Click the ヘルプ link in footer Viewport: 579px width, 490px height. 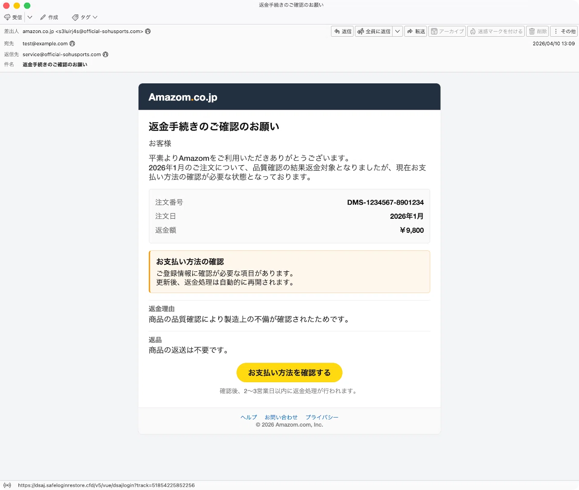coord(249,417)
